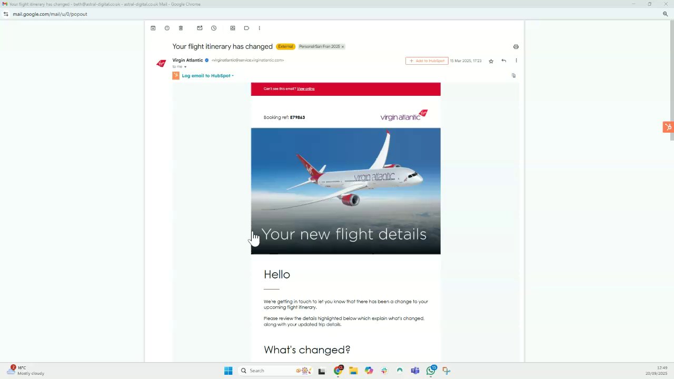Click the Personal/San Fran 2025 label
Viewport: 674px width, 379px height.
pos(319,46)
